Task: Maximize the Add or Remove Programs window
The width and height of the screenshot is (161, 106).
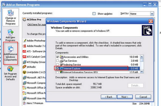Action: tap(150, 5)
